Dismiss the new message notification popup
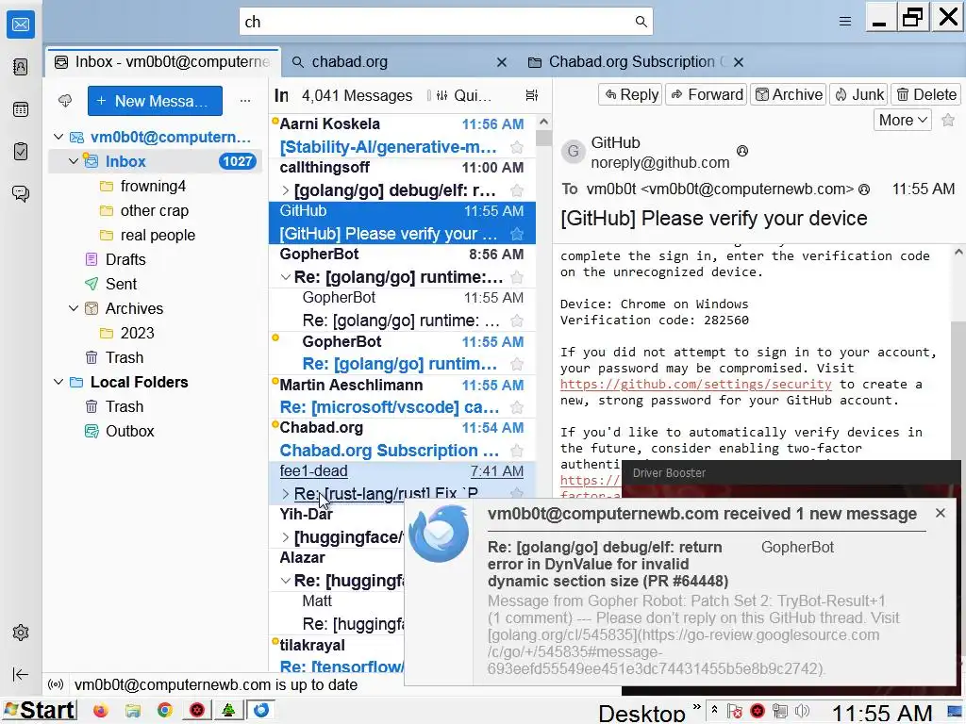The height and width of the screenshot is (724, 966). (x=941, y=513)
